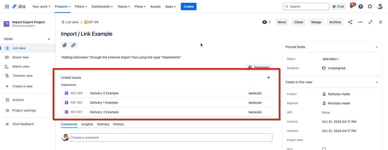This screenshot has height=150, width=388.
Task: Click the Merge button
Action: pos(316,22)
